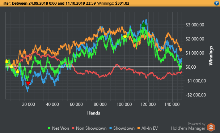Screen dimensions: 220x133
Task: Click the 140 000 hands axis label
Action: click(x=172, y=104)
